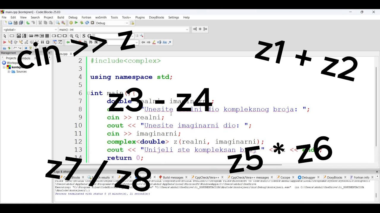
Task: Open the Settings menu
Action: (x=174, y=17)
